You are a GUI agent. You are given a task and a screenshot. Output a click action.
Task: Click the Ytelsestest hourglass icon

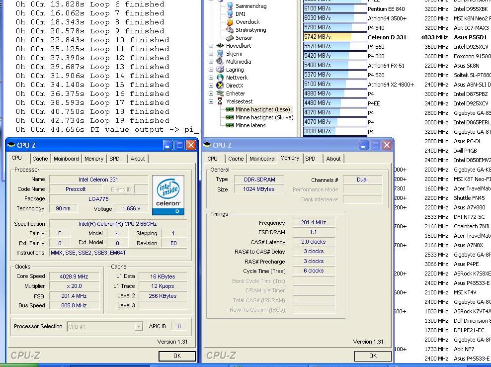click(x=220, y=101)
